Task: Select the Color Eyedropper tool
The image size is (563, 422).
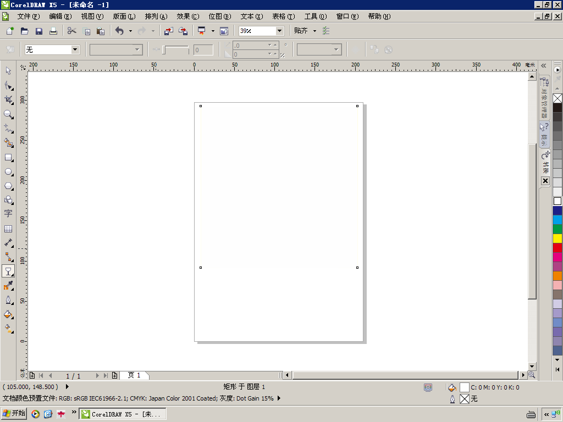Action: 8,286
